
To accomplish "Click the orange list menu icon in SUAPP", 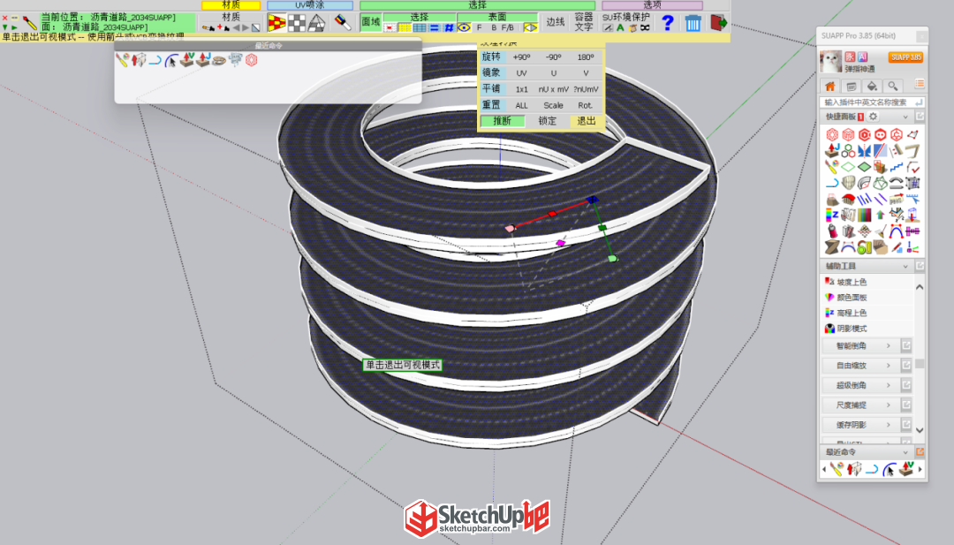I will [x=920, y=85].
